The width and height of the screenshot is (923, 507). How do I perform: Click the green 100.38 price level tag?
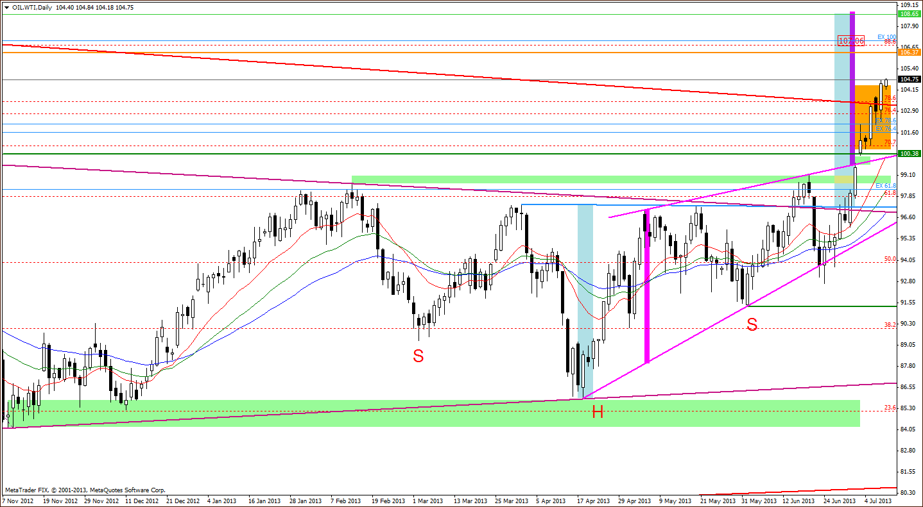tap(910, 154)
